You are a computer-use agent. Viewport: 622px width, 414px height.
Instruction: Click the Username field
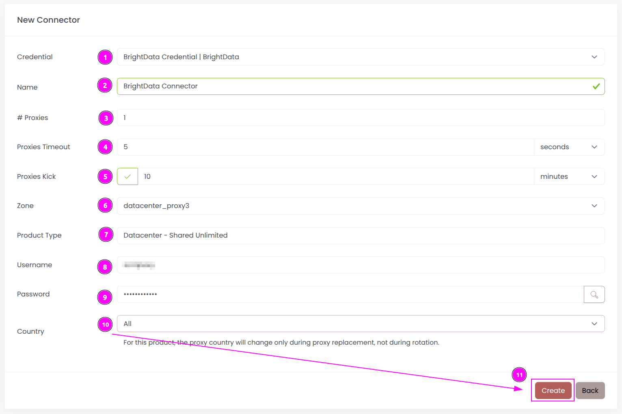coord(361,265)
